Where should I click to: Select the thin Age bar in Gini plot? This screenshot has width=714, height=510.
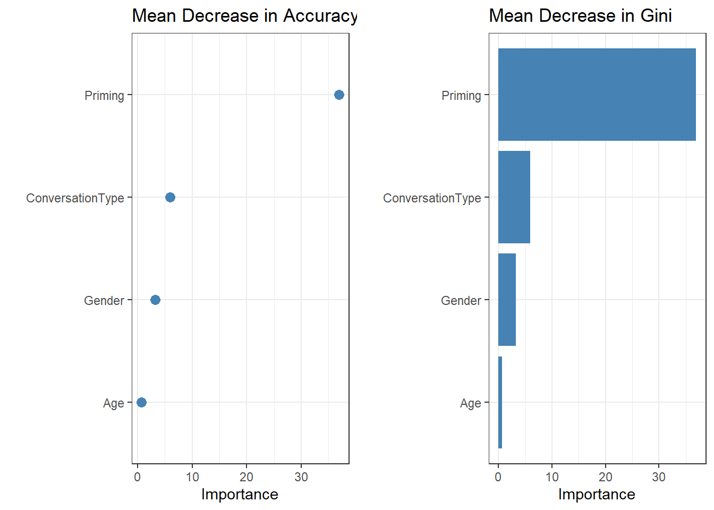[500, 402]
